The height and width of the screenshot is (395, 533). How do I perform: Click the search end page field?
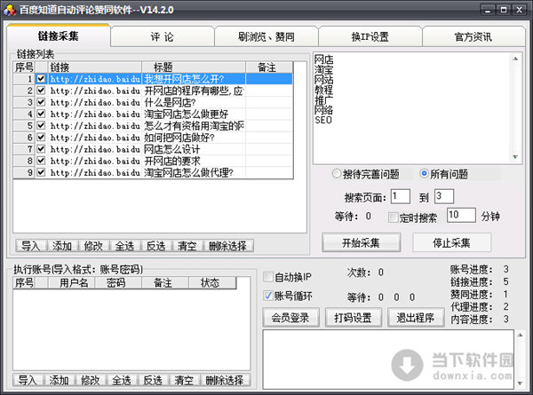coord(444,196)
